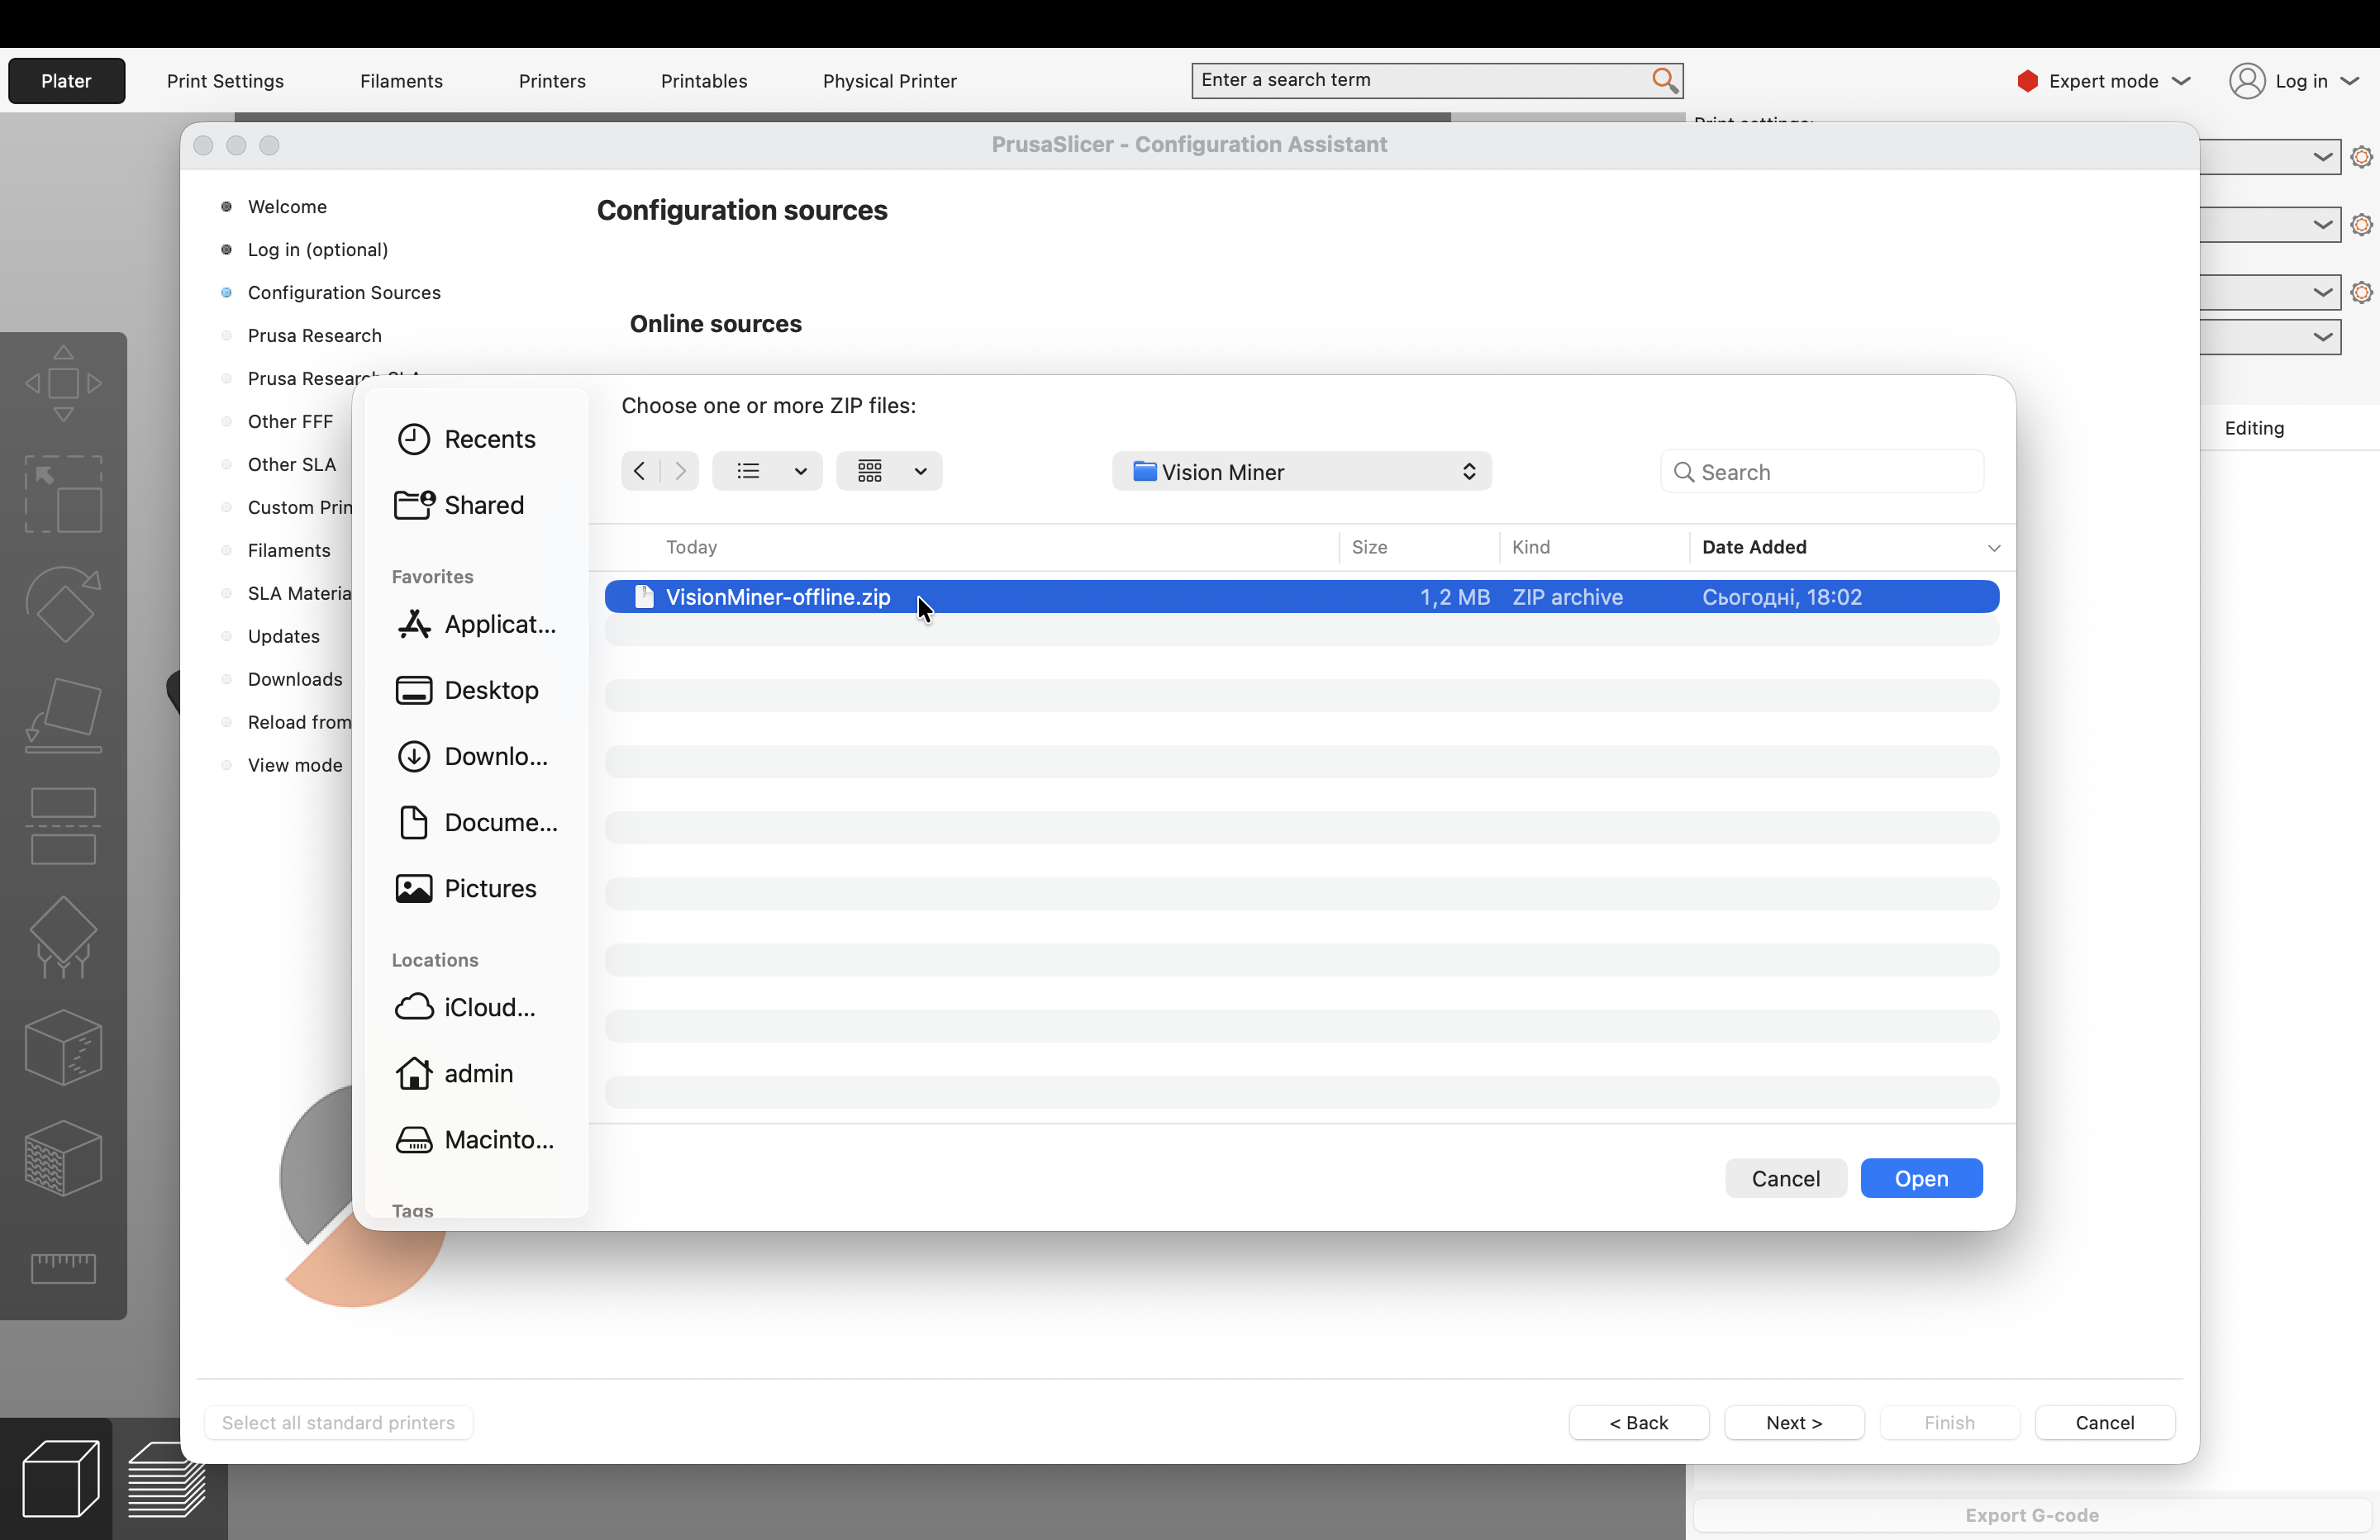Open the user account Log in icon

tap(2246, 81)
